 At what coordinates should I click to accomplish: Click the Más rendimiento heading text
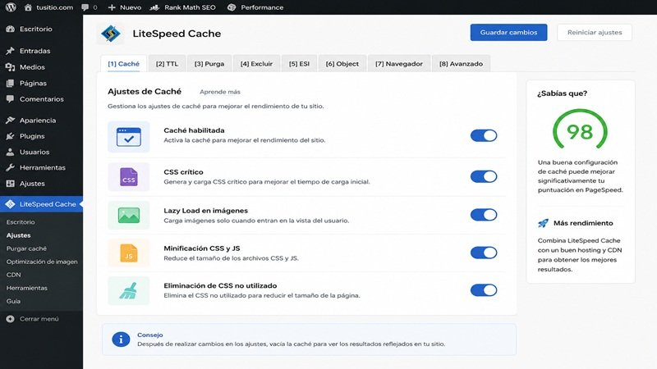(x=583, y=223)
